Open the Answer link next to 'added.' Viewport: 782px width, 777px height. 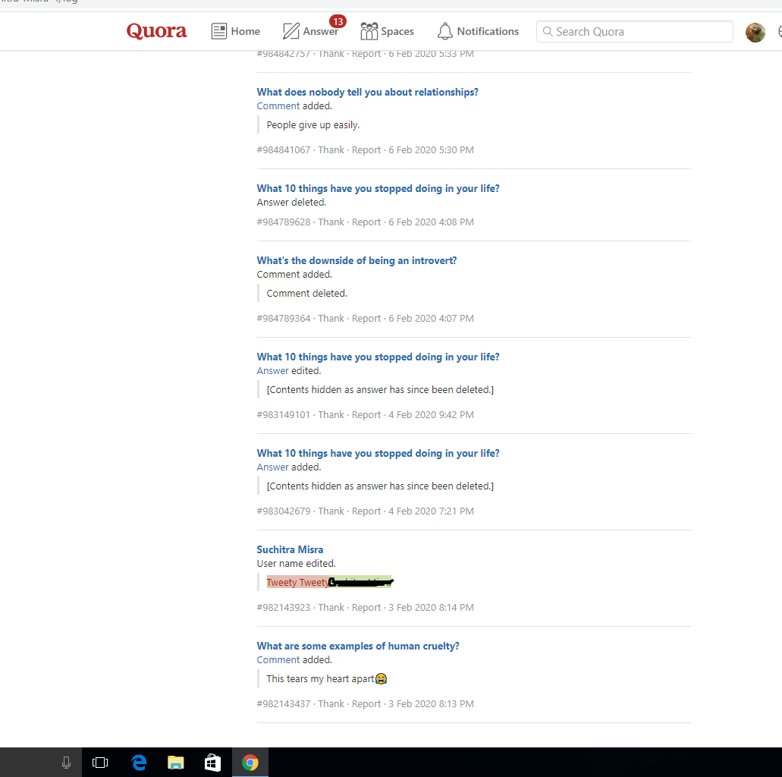(273, 467)
